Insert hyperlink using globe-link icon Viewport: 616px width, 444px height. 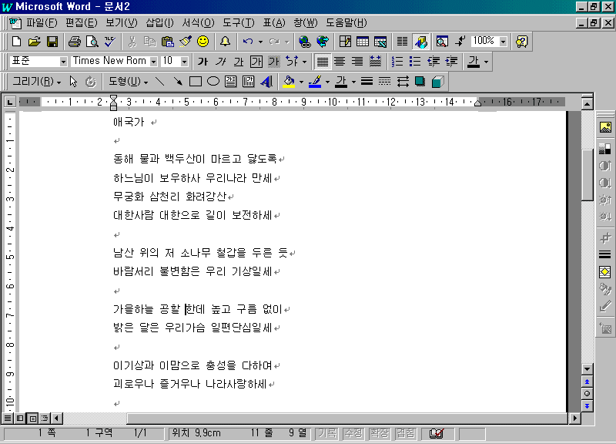(304, 42)
